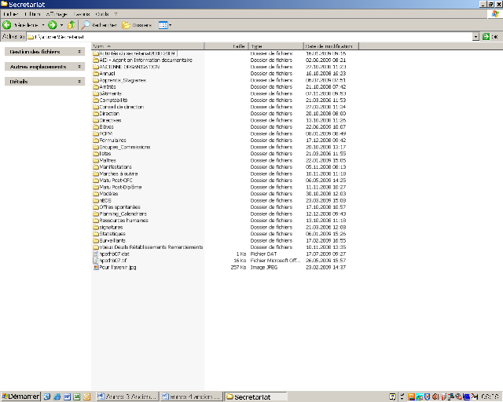Click the Secretariat taskbar button
Image resolution: width=503 pixels, height=402 pixels.
pyautogui.click(x=255, y=397)
